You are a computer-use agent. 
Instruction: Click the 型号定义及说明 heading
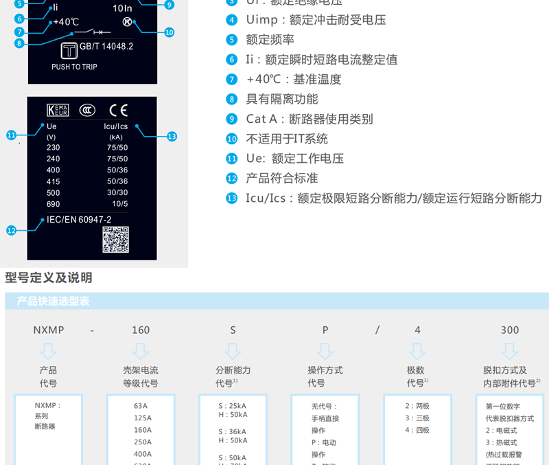[x=49, y=277]
